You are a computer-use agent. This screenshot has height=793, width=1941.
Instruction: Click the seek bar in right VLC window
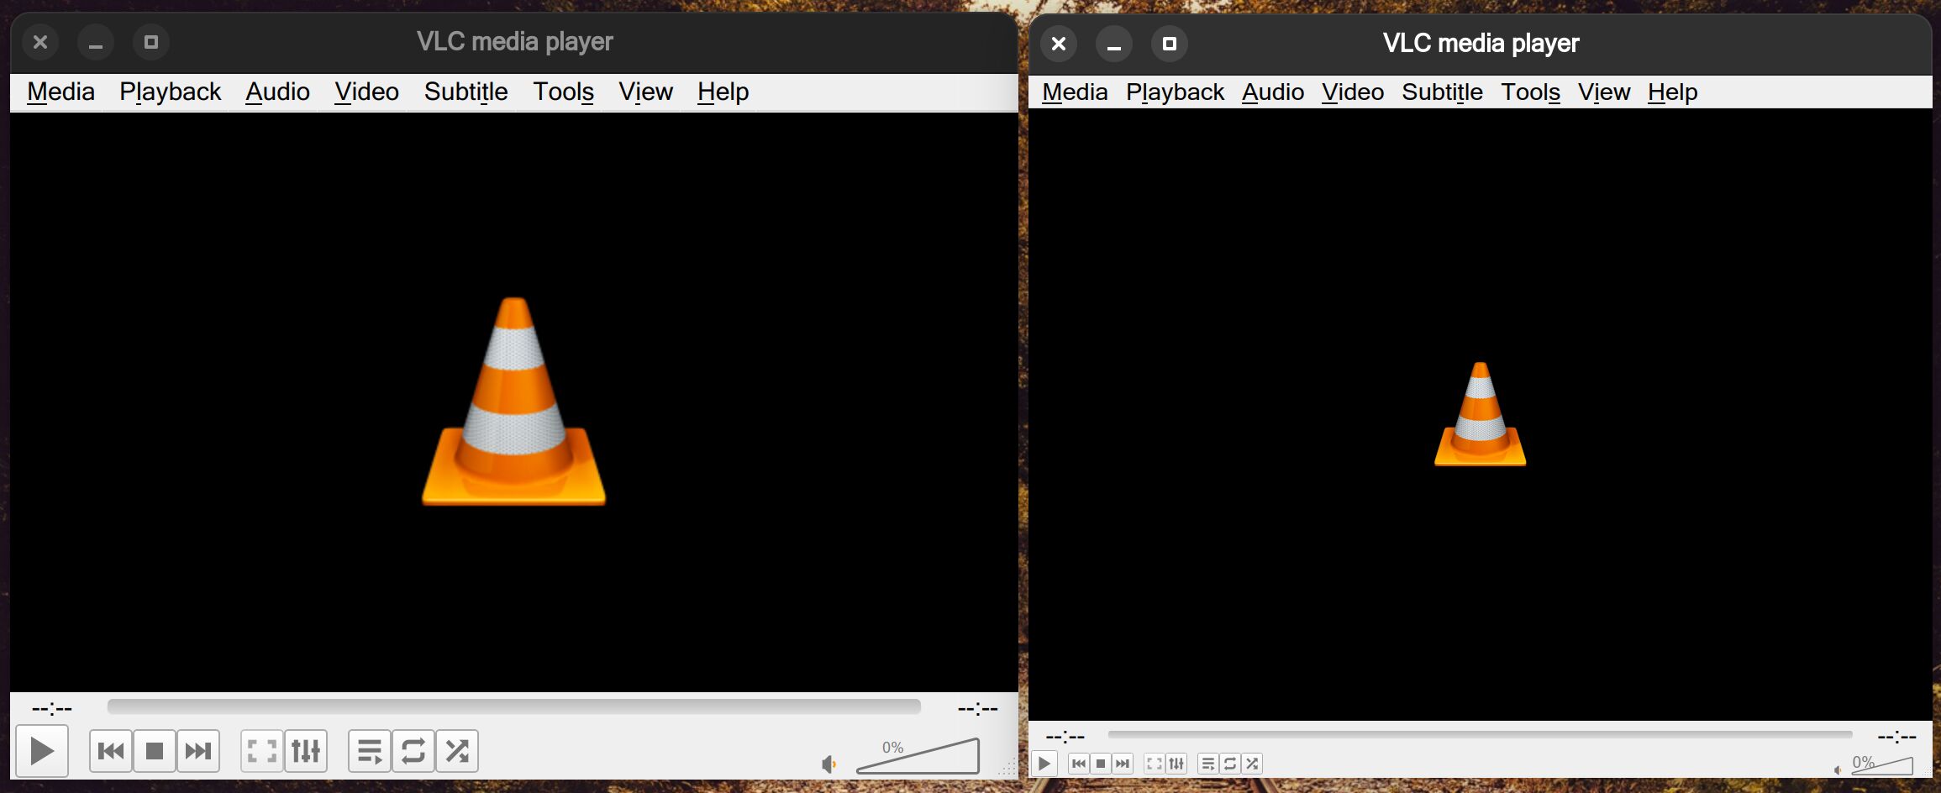1480,734
